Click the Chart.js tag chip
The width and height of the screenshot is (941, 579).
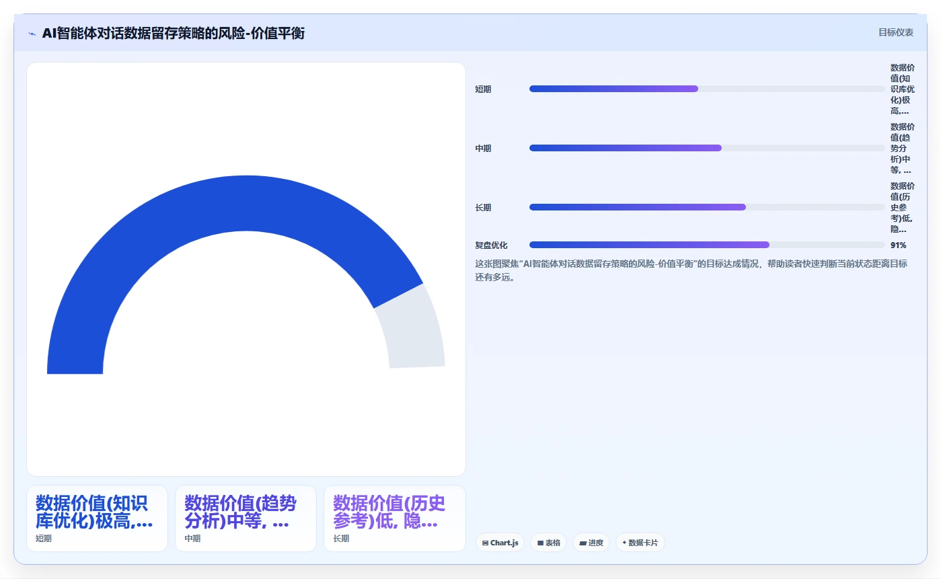[500, 543]
